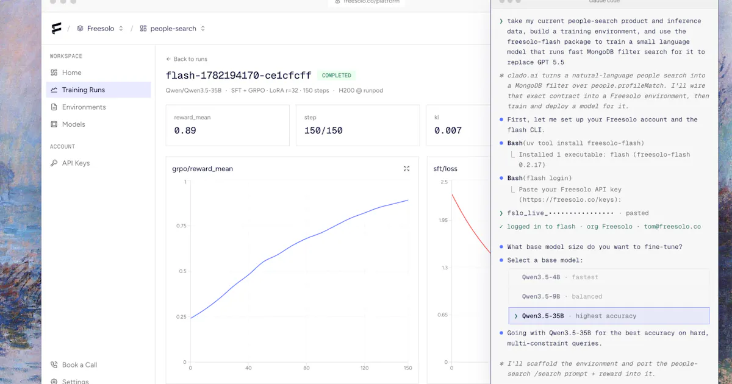Screen dimensions: 732x384
Task: Open Environments in sidebar
Action: click(98, 107)
